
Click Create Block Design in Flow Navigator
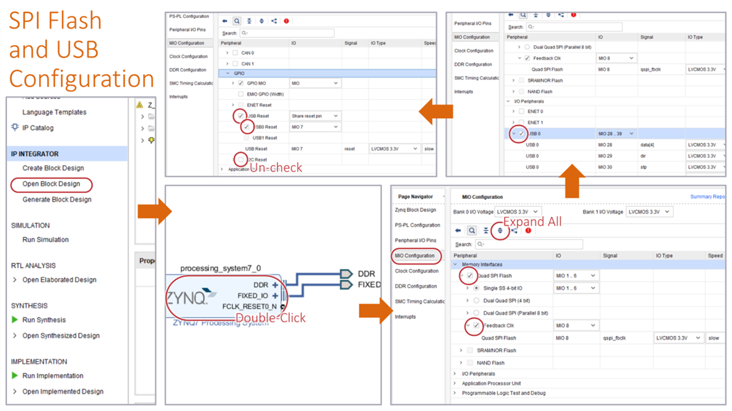[x=53, y=168]
